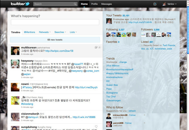
Task: Open the #bikedang hashtag
Action: (27, 104)
